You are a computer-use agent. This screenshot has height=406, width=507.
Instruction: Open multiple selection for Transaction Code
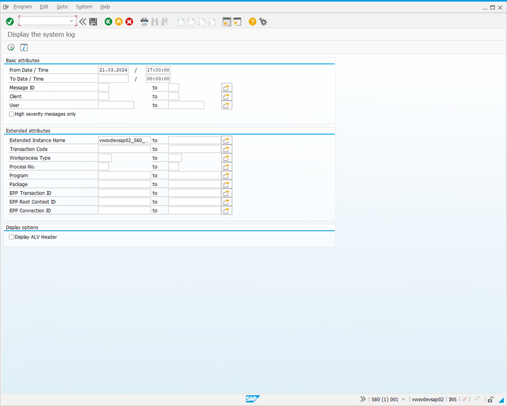pos(227,149)
